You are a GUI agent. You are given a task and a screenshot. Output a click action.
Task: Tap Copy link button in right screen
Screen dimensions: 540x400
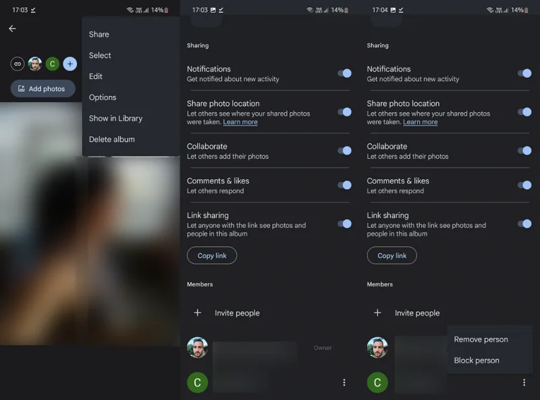pos(392,255)
